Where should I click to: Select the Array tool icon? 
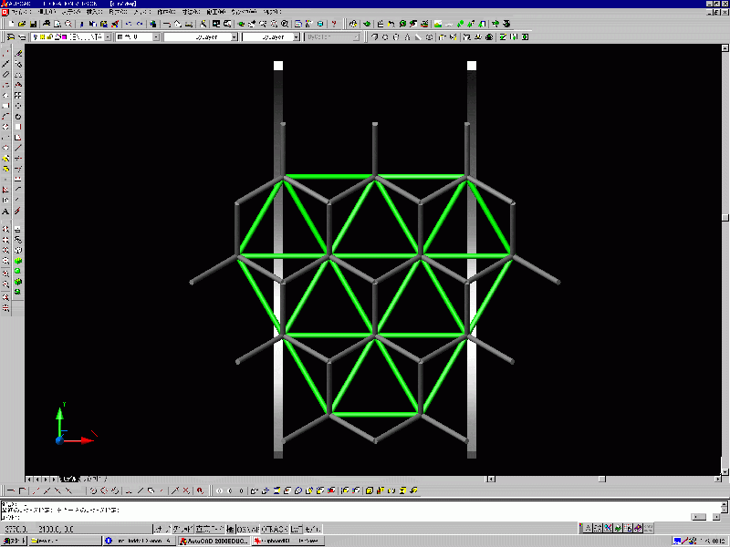coord(17,96)
